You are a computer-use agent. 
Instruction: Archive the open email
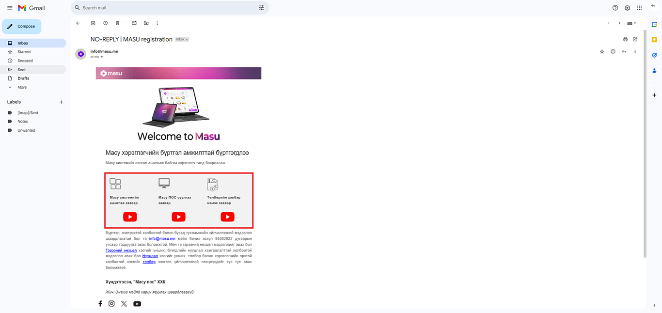point(93,23)
